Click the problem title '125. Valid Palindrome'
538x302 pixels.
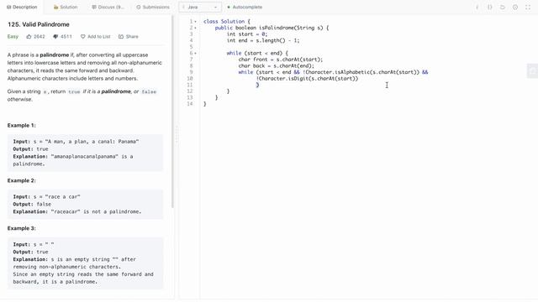39,24
